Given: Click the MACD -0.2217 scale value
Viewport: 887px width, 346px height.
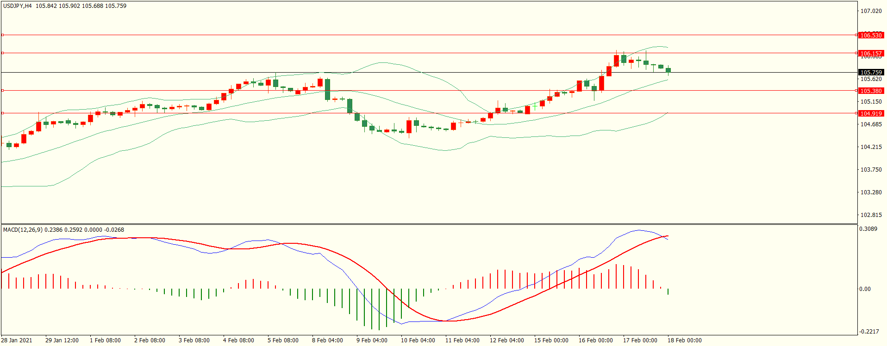Looking at the screenshot, I should 868,331.
